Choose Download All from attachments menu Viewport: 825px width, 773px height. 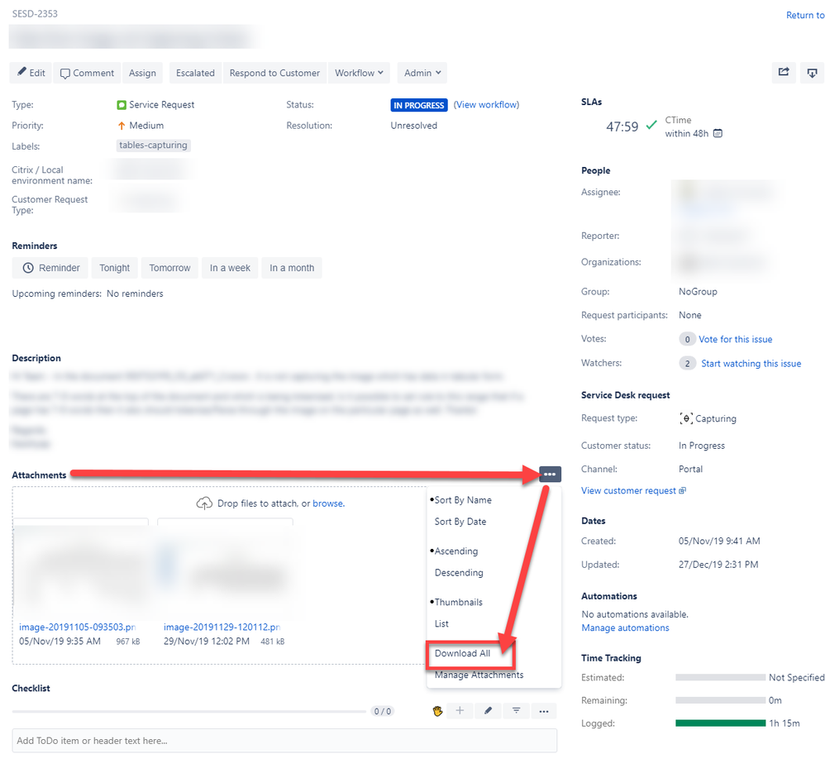tap(462, 653)
